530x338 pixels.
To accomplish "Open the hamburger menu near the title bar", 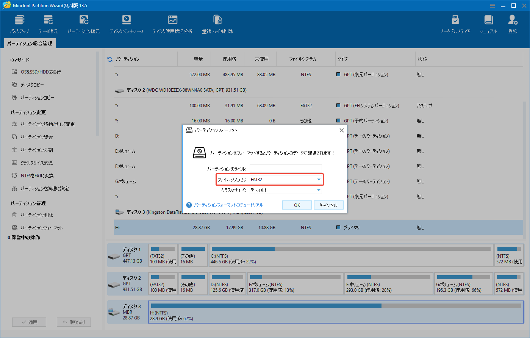I will click(492, 5).
